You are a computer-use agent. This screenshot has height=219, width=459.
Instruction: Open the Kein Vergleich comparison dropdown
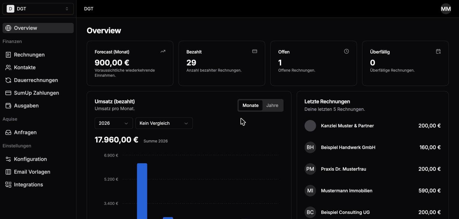[164, 123]
